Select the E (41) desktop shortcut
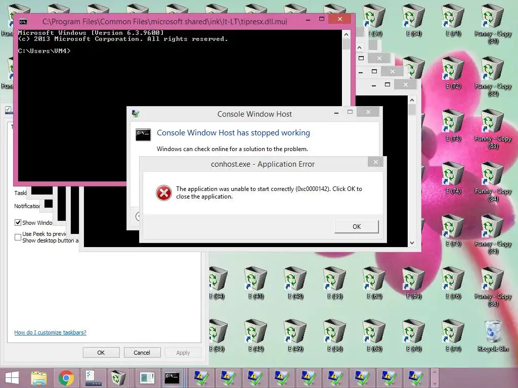This screenshot has height=388, width=518. pos(255,283)
